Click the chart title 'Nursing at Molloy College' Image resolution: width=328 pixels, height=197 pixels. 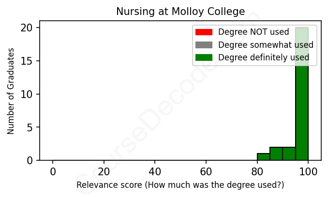pos(180,11)
